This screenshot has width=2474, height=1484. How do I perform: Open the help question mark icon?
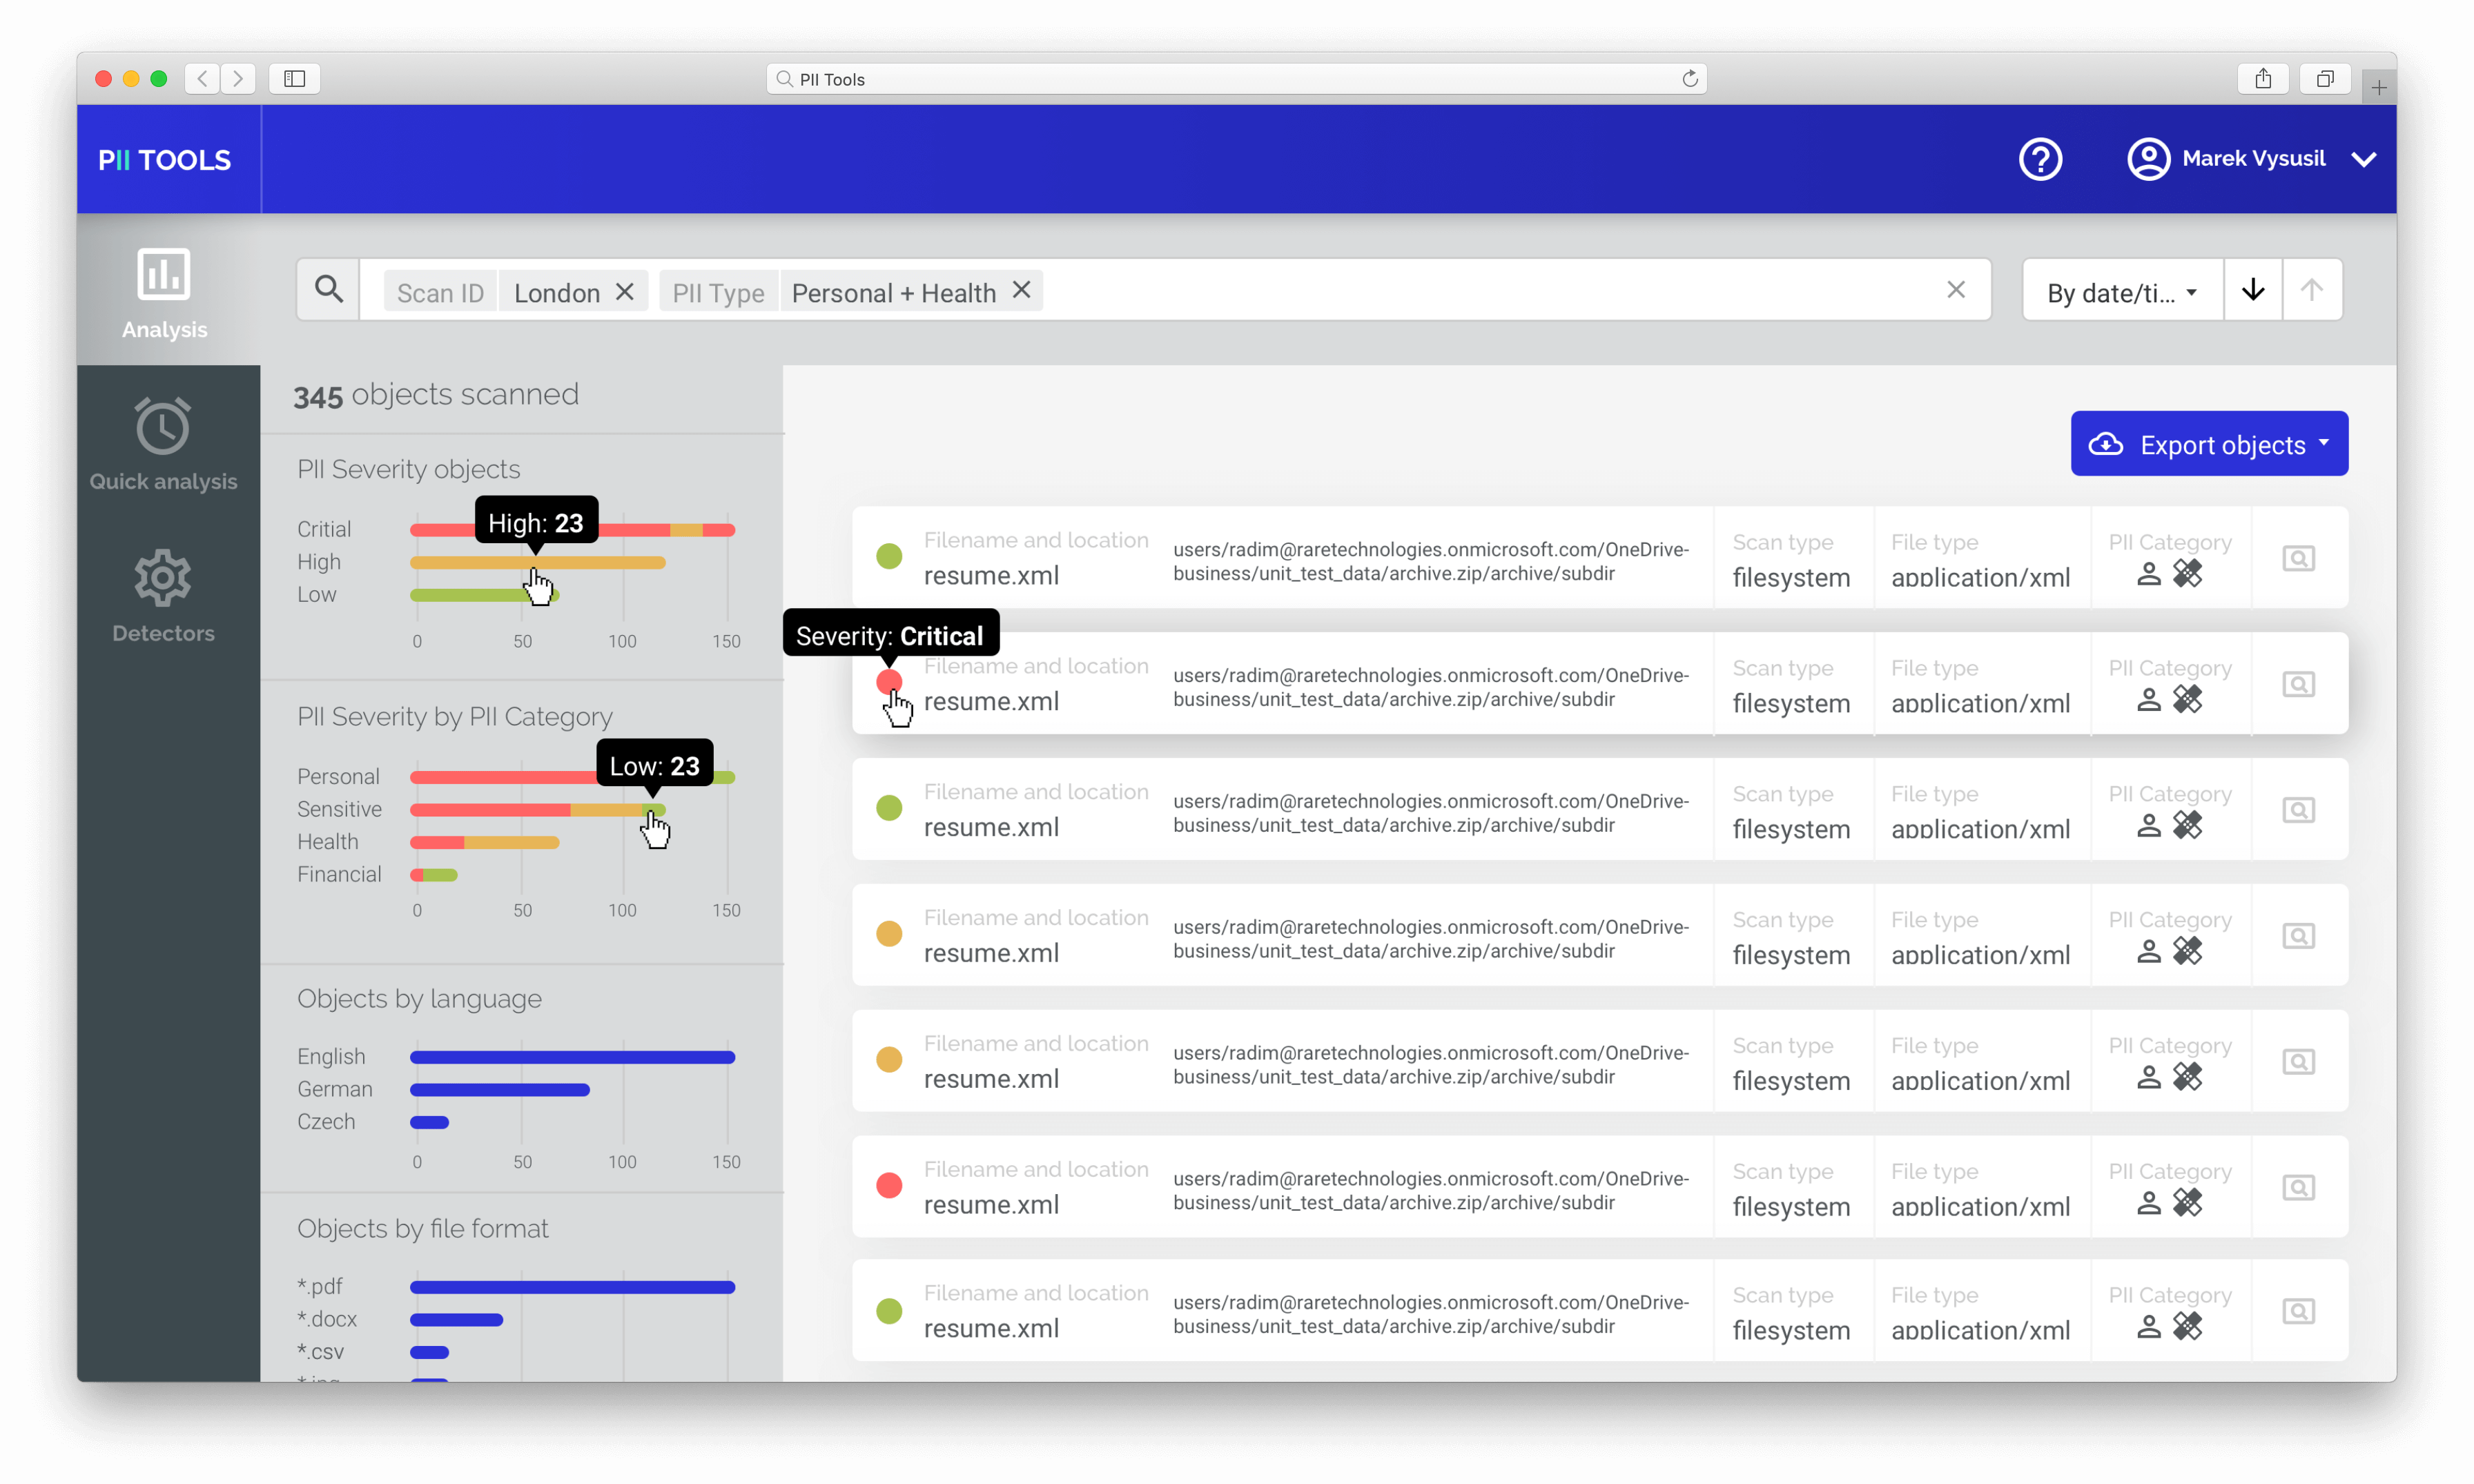coord(2041,159)
